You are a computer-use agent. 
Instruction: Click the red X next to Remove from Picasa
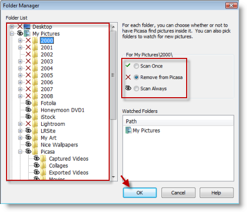128,77
